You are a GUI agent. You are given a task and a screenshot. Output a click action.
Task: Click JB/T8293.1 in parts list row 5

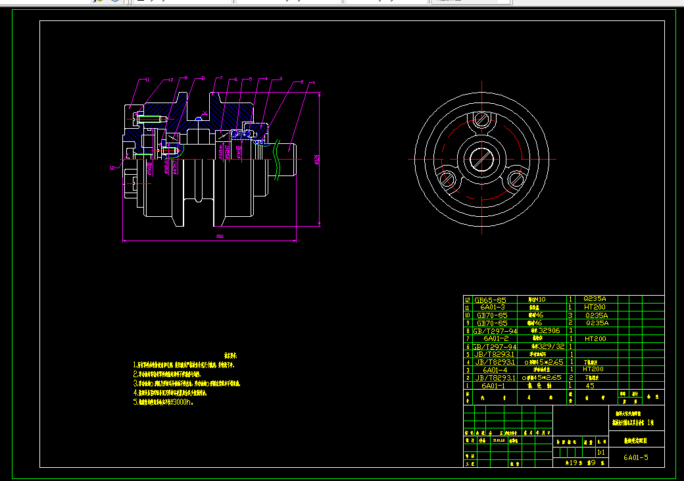tap(494, 354)
